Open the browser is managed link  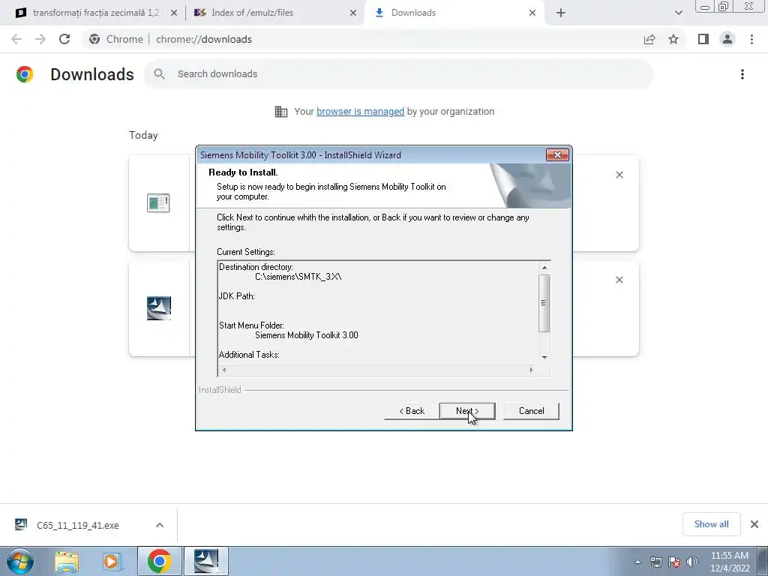pyautogui.click(x=360, y=112)
